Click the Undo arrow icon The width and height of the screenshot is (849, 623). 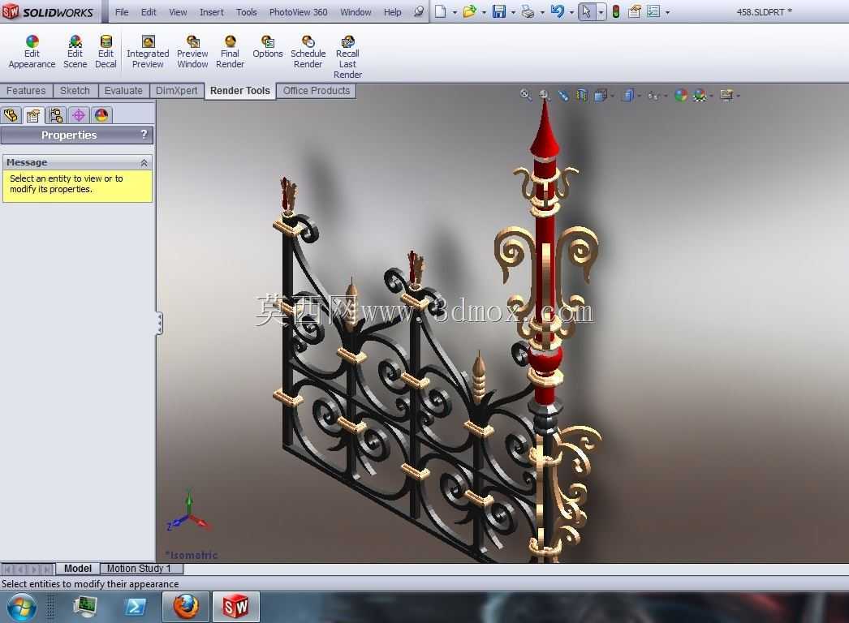[557, 11]
